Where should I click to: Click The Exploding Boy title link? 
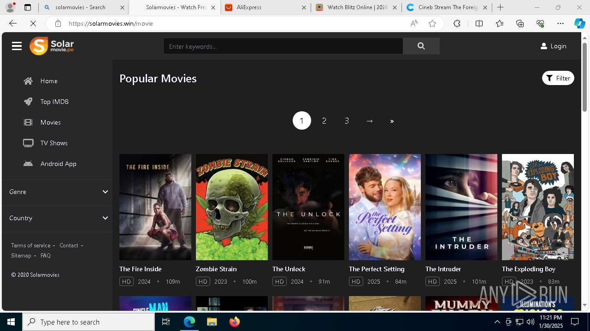tap(529, 269)
